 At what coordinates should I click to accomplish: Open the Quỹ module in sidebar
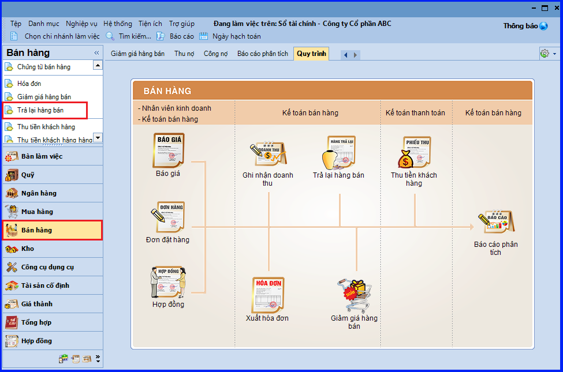[53, 175]
